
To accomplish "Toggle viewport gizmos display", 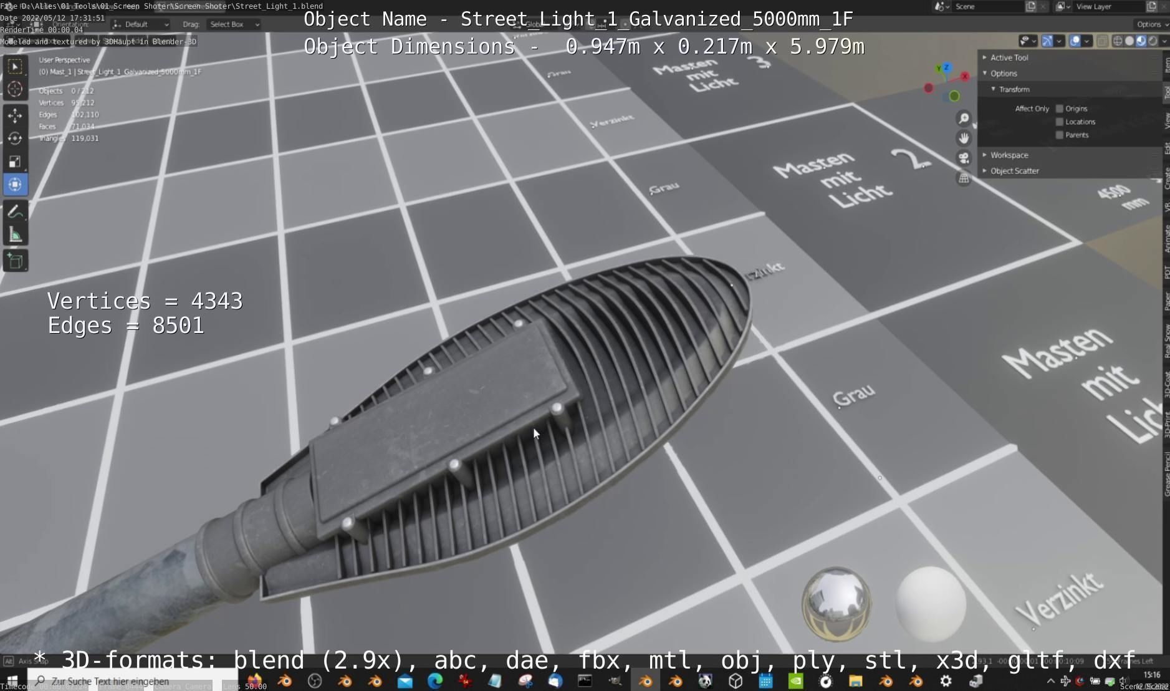I will click(x=1047, y=41).
